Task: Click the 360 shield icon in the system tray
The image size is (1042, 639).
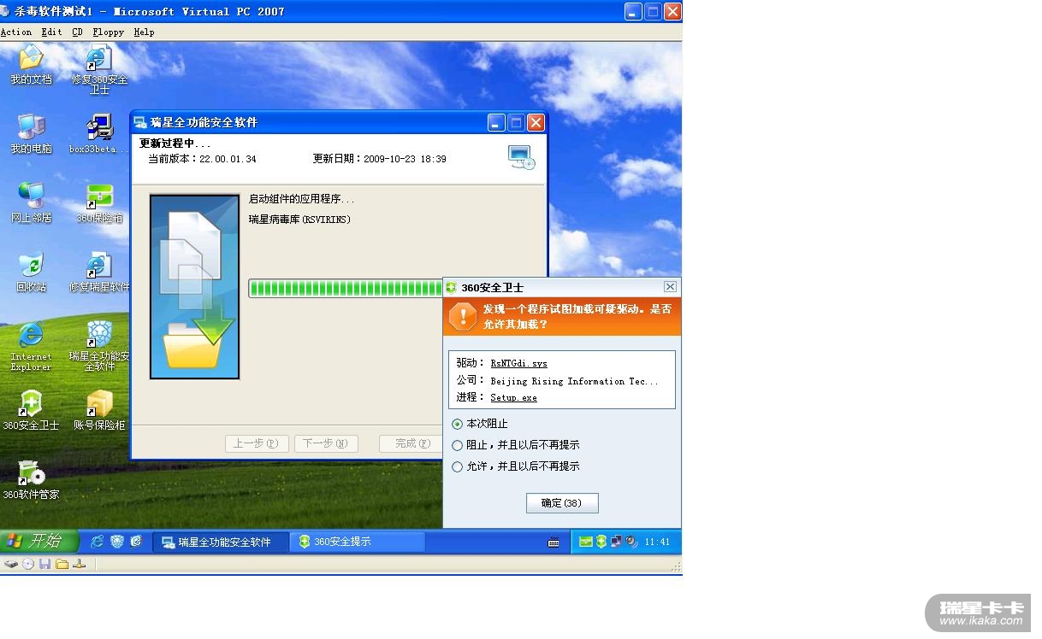Action: pos(601,542)
